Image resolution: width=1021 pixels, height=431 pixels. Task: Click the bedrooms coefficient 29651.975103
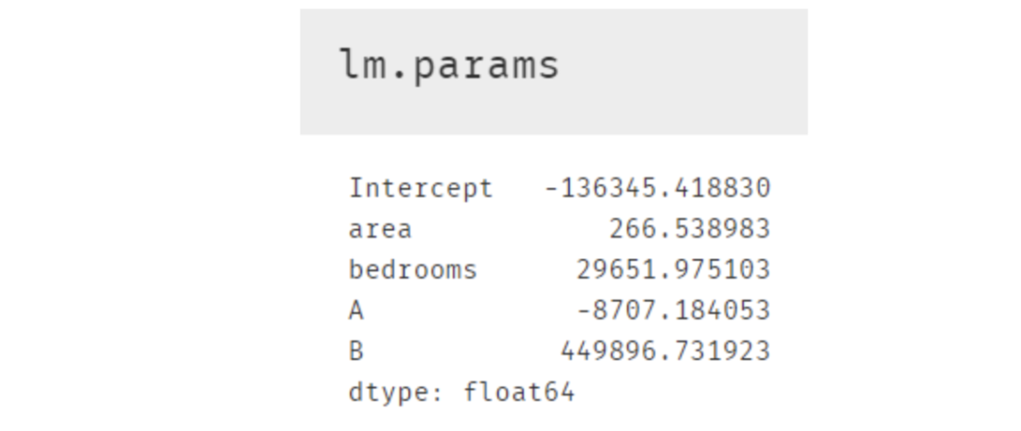pos(673,270)
